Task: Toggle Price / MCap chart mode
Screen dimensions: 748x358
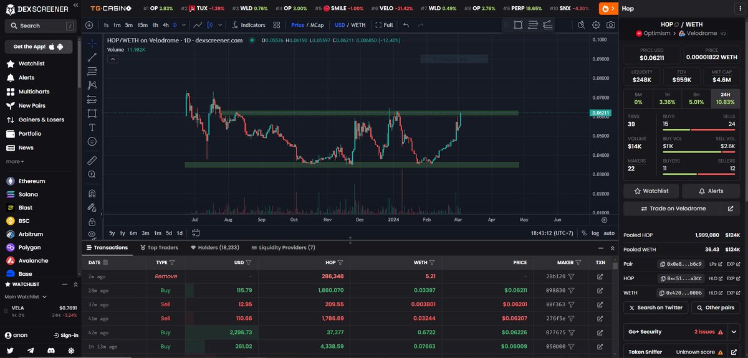Action: (x=308, y=25)
